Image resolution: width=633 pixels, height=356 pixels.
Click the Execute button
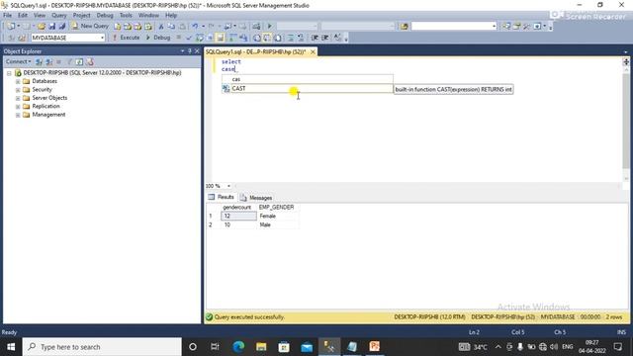pos(126,38)
